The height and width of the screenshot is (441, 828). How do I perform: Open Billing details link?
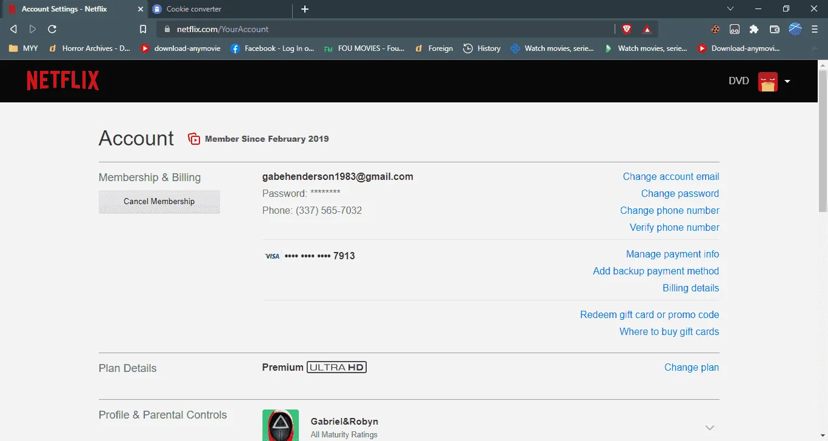click(691, 288)
